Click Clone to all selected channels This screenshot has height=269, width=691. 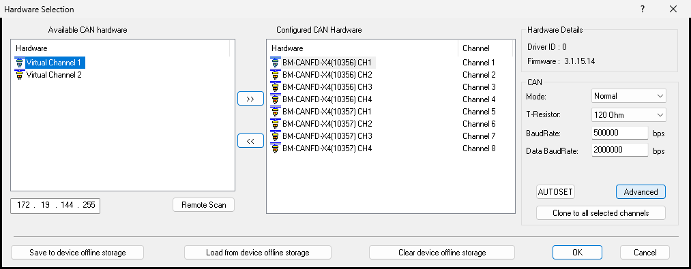click(x=601, y=213)
